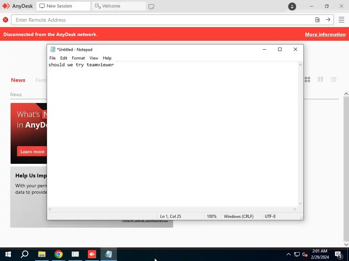The height and width of the screenshot is (261, 349).
Task: Click the file transfer icon in address bar
Action: 317,20
